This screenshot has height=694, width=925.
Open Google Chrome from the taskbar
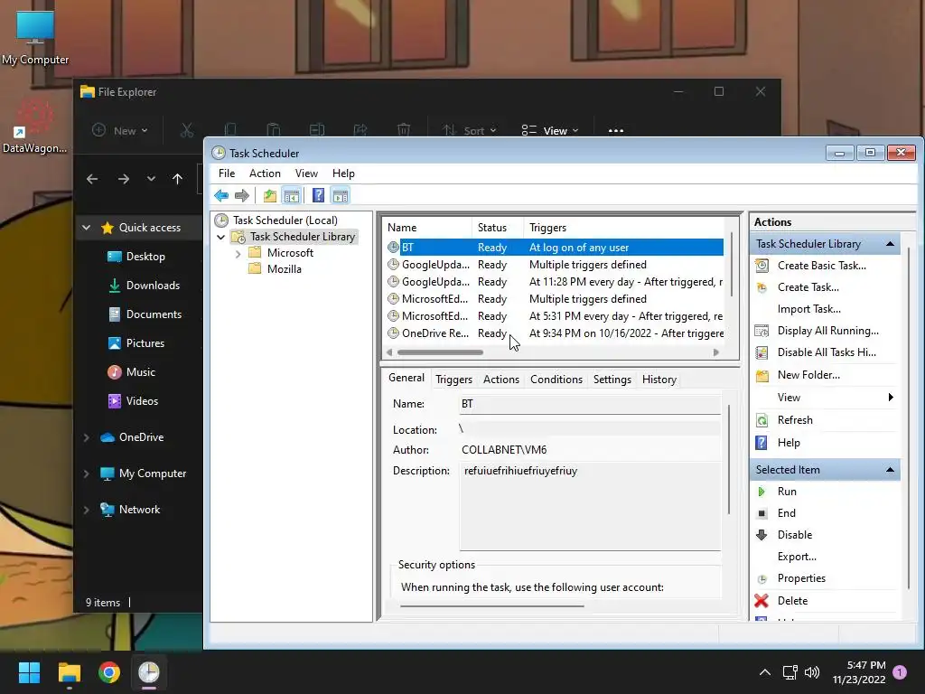[109, 672]
